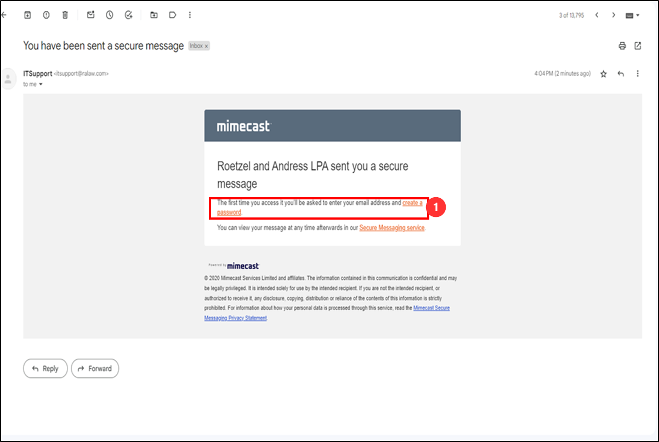Reply using the arrow icon by star

pyautogui.click(x=621, y=74)
